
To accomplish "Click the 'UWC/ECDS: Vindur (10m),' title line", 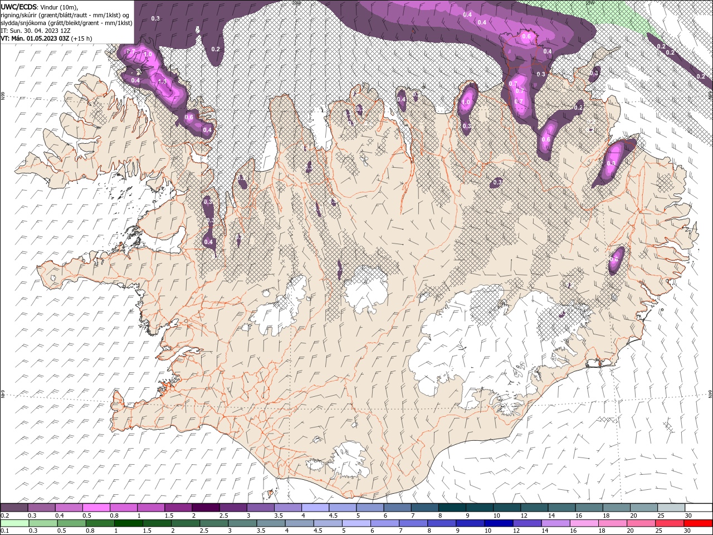I will [x=40, y=7].
